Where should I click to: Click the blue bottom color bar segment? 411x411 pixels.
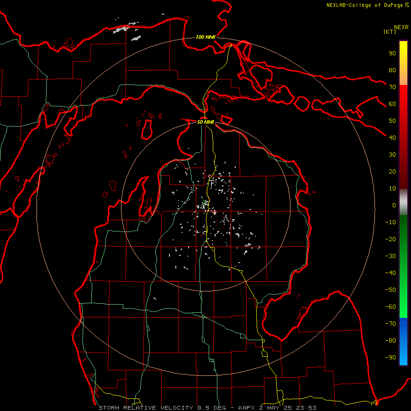coord(403,341)
